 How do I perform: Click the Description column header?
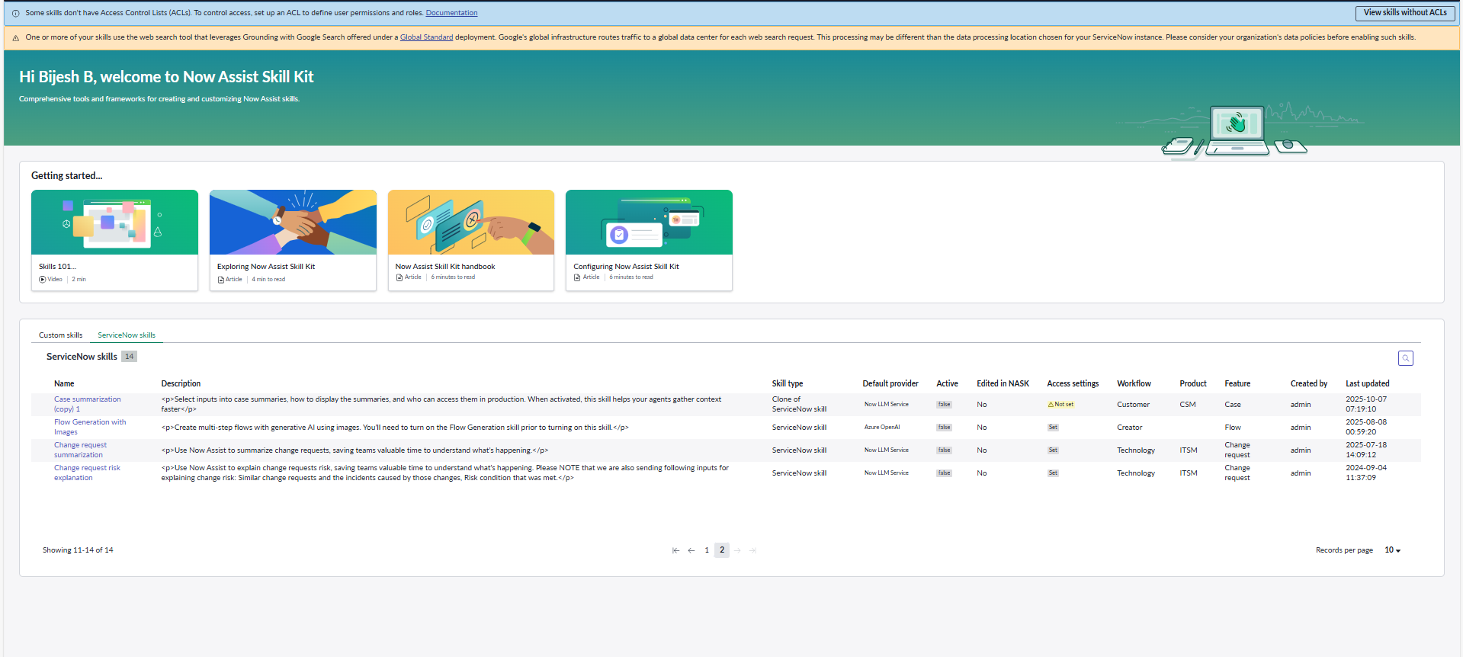(181, 384)
